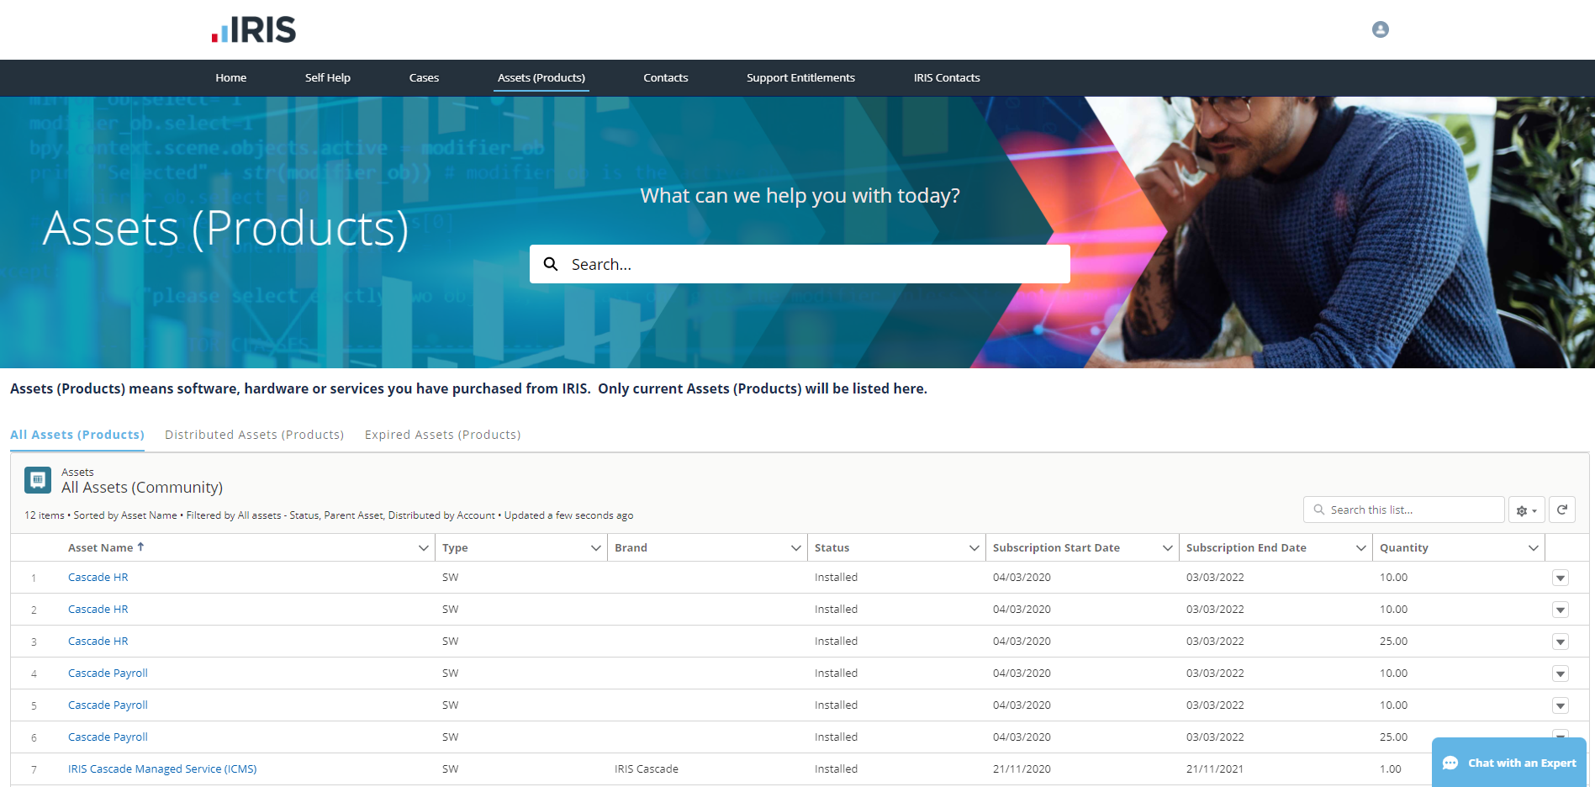Open list view controls gear menu
The width and height of the screenshot is (1595, 787).
1526,510
